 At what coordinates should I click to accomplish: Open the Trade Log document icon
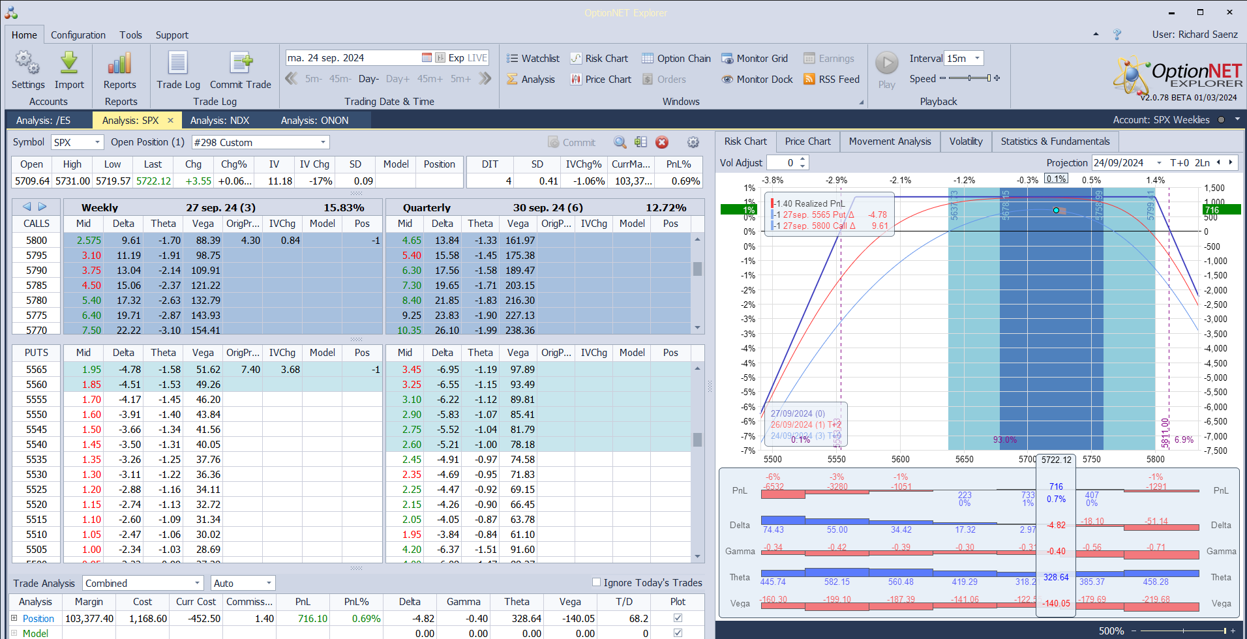178,63
